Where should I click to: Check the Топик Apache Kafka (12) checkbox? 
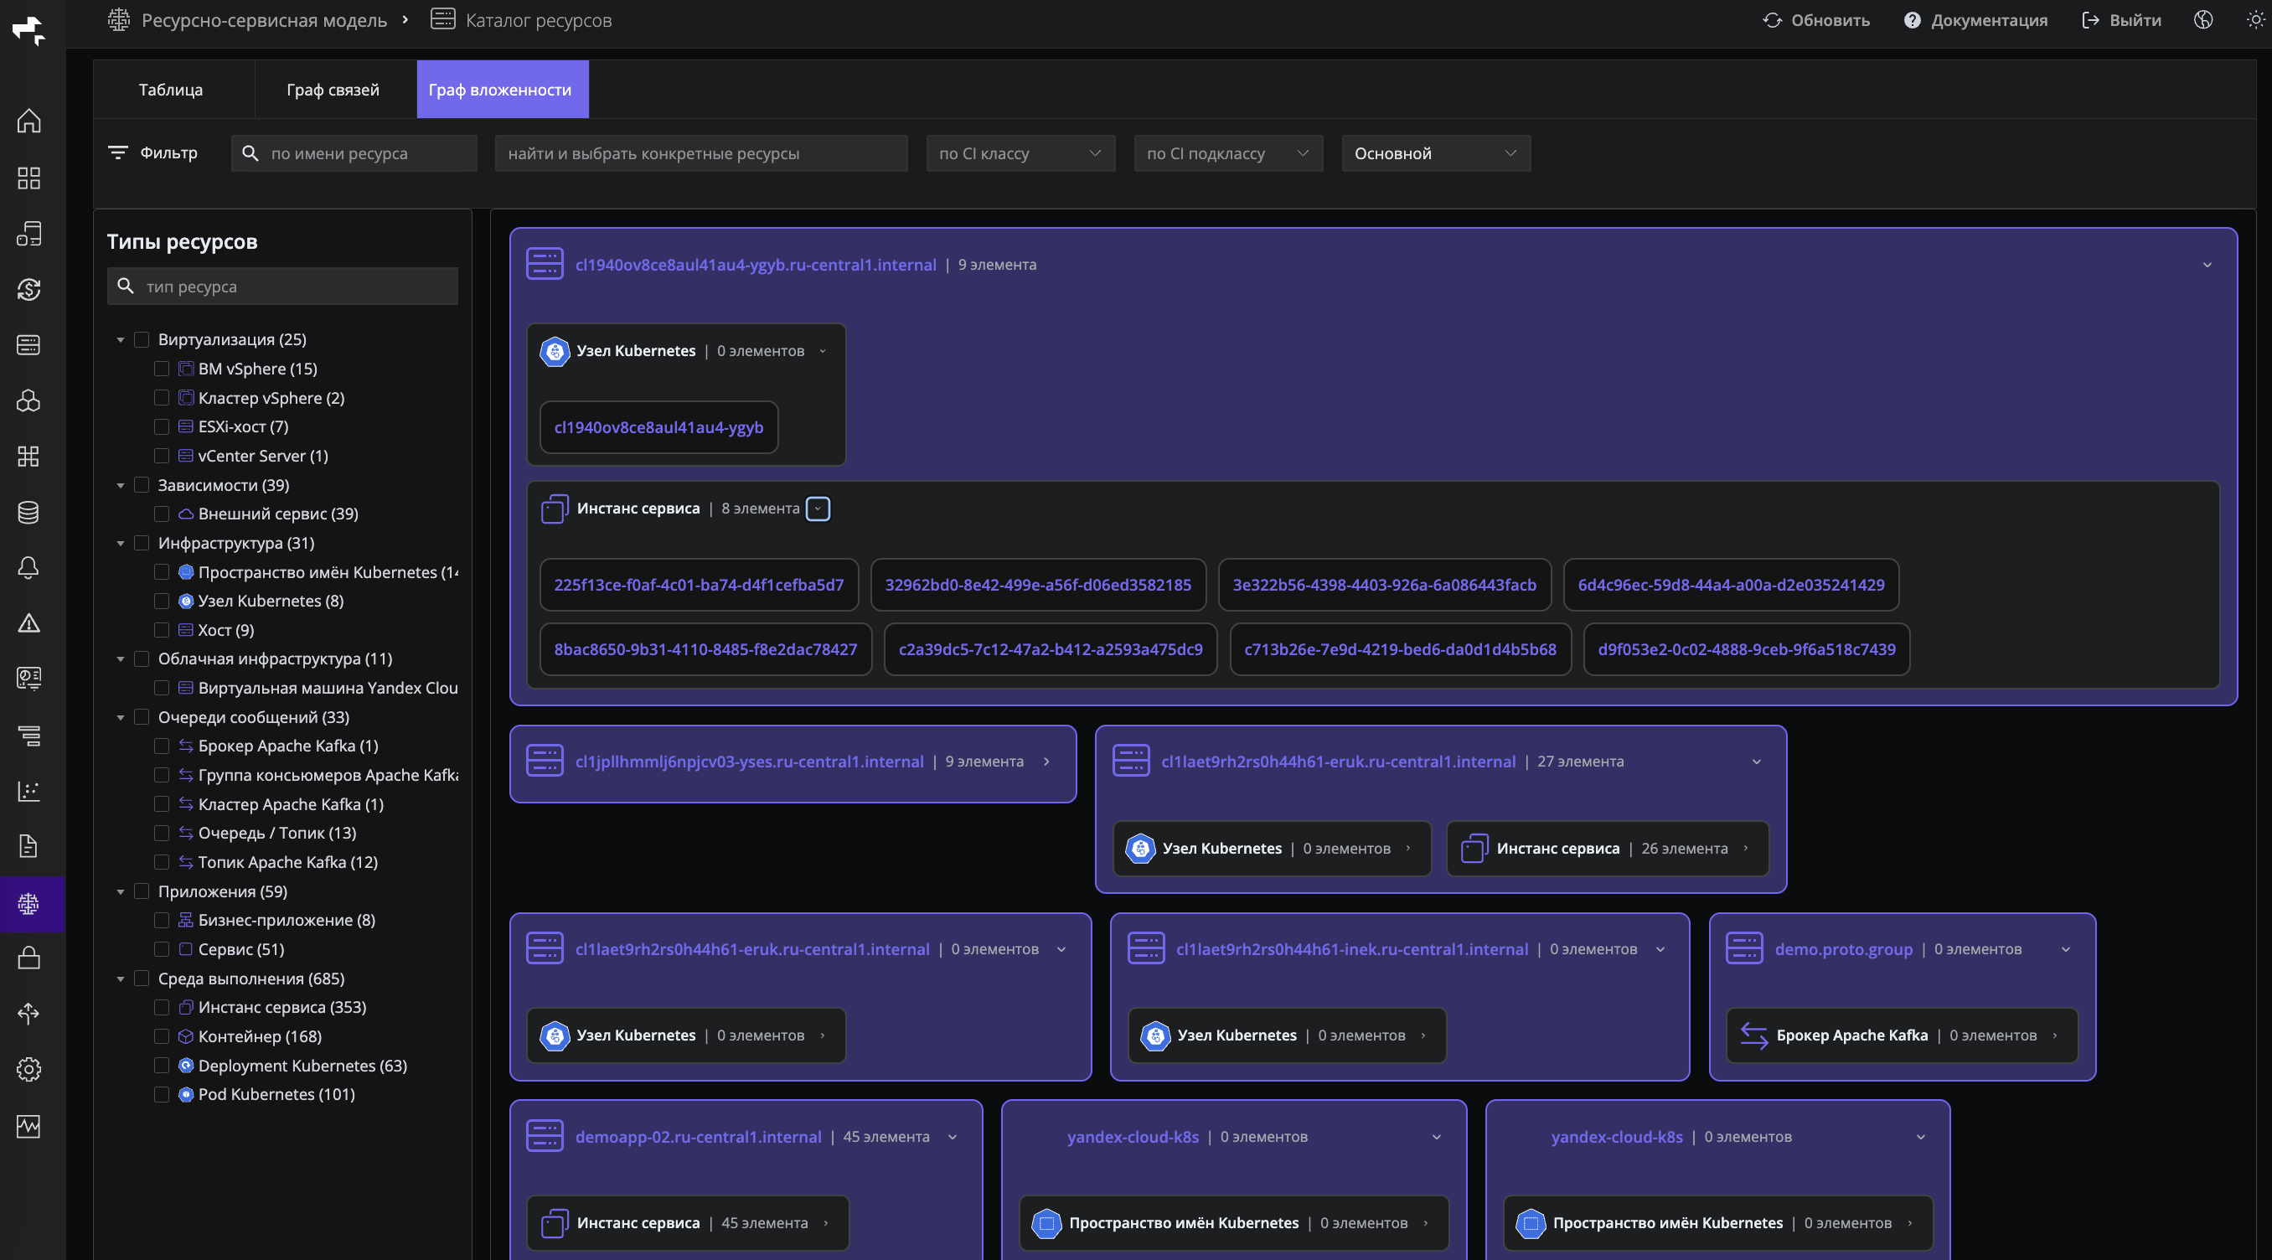tap(162, 861)
